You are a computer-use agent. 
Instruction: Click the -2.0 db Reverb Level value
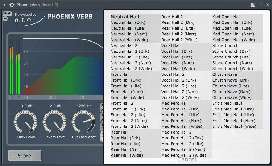pyautogui.click(x=55, y=106)
